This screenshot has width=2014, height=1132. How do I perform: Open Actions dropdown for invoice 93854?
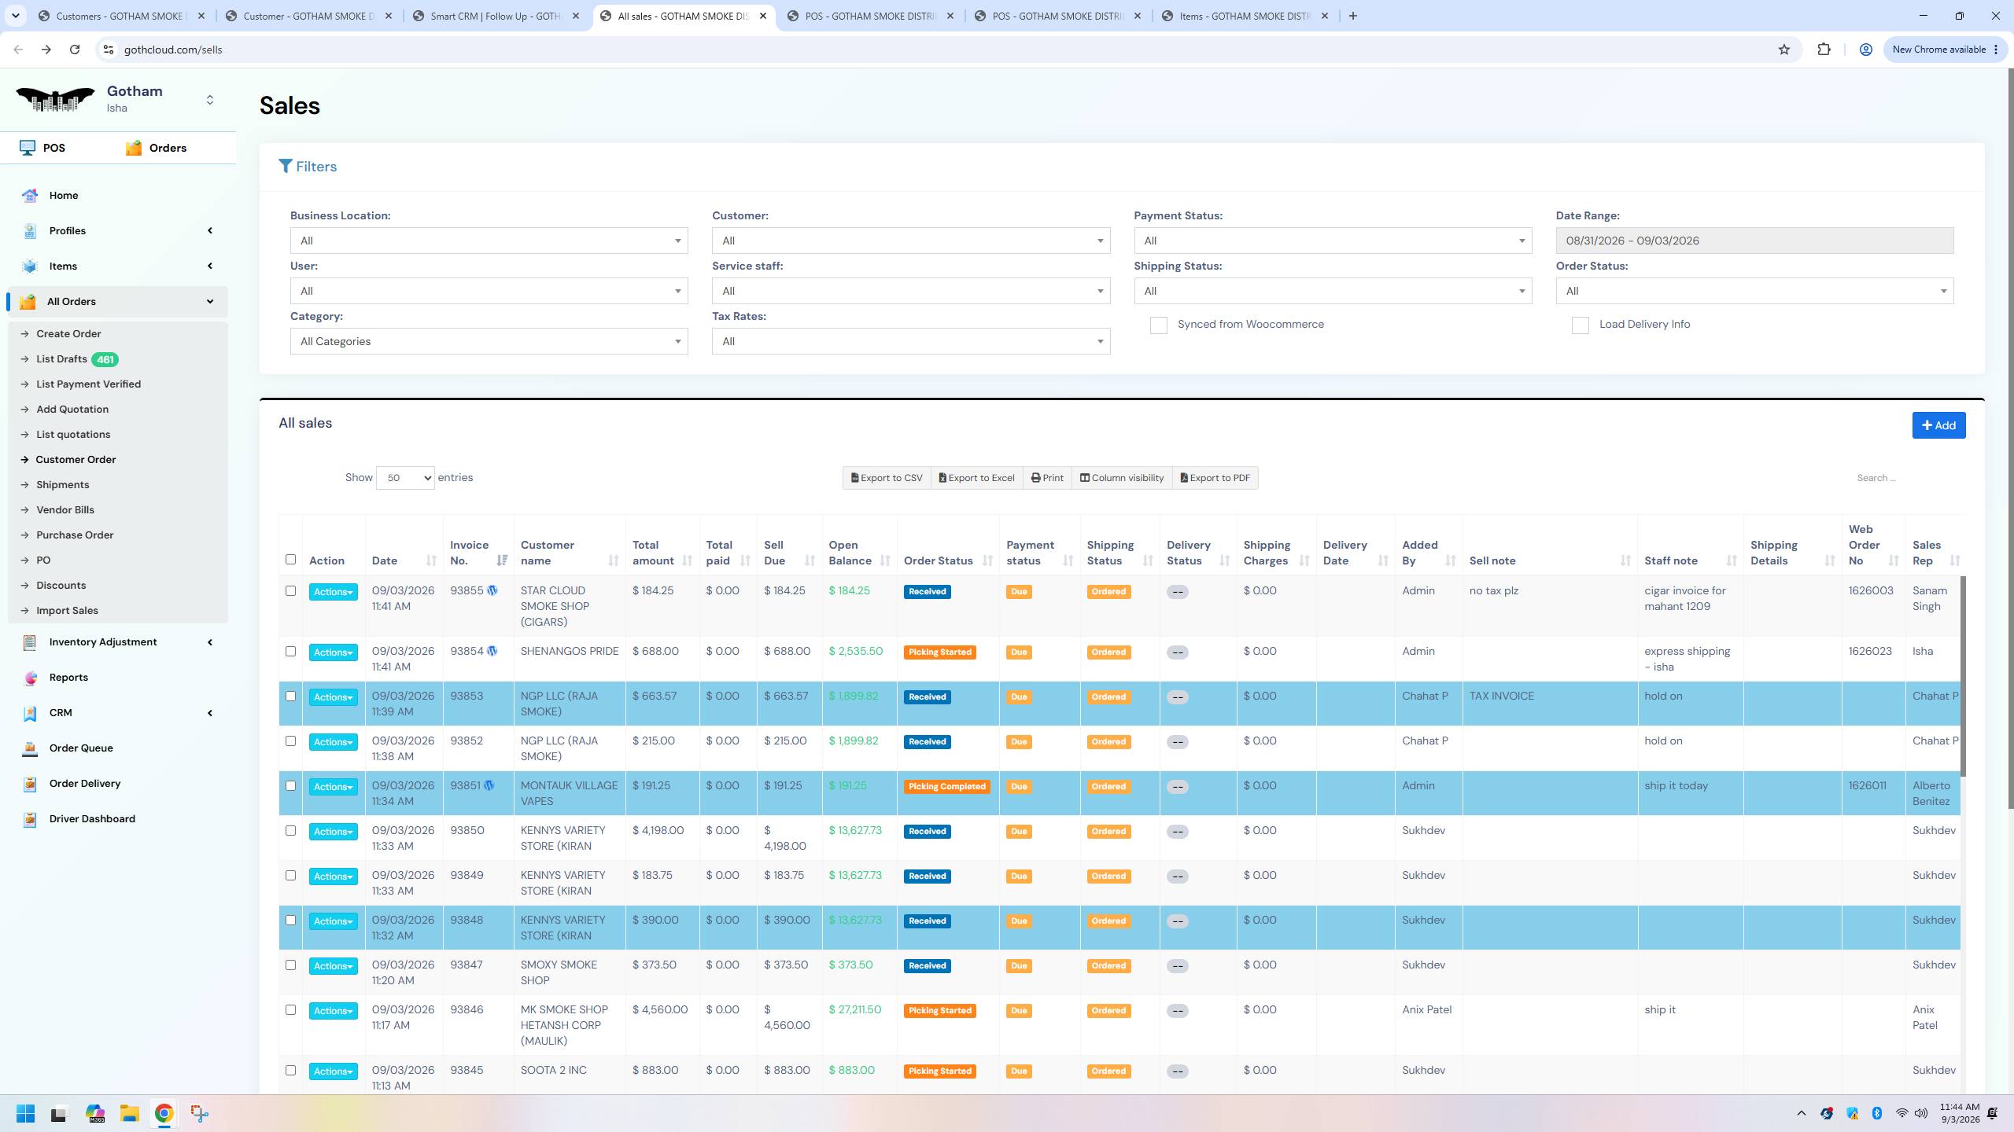click(333, 652)
